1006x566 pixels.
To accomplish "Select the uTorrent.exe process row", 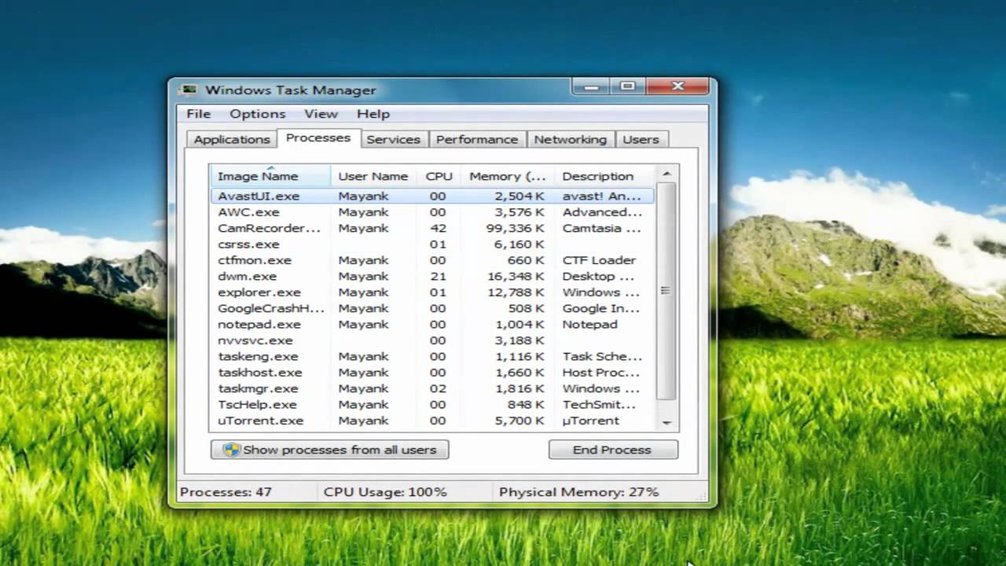I will pos(260,421).
